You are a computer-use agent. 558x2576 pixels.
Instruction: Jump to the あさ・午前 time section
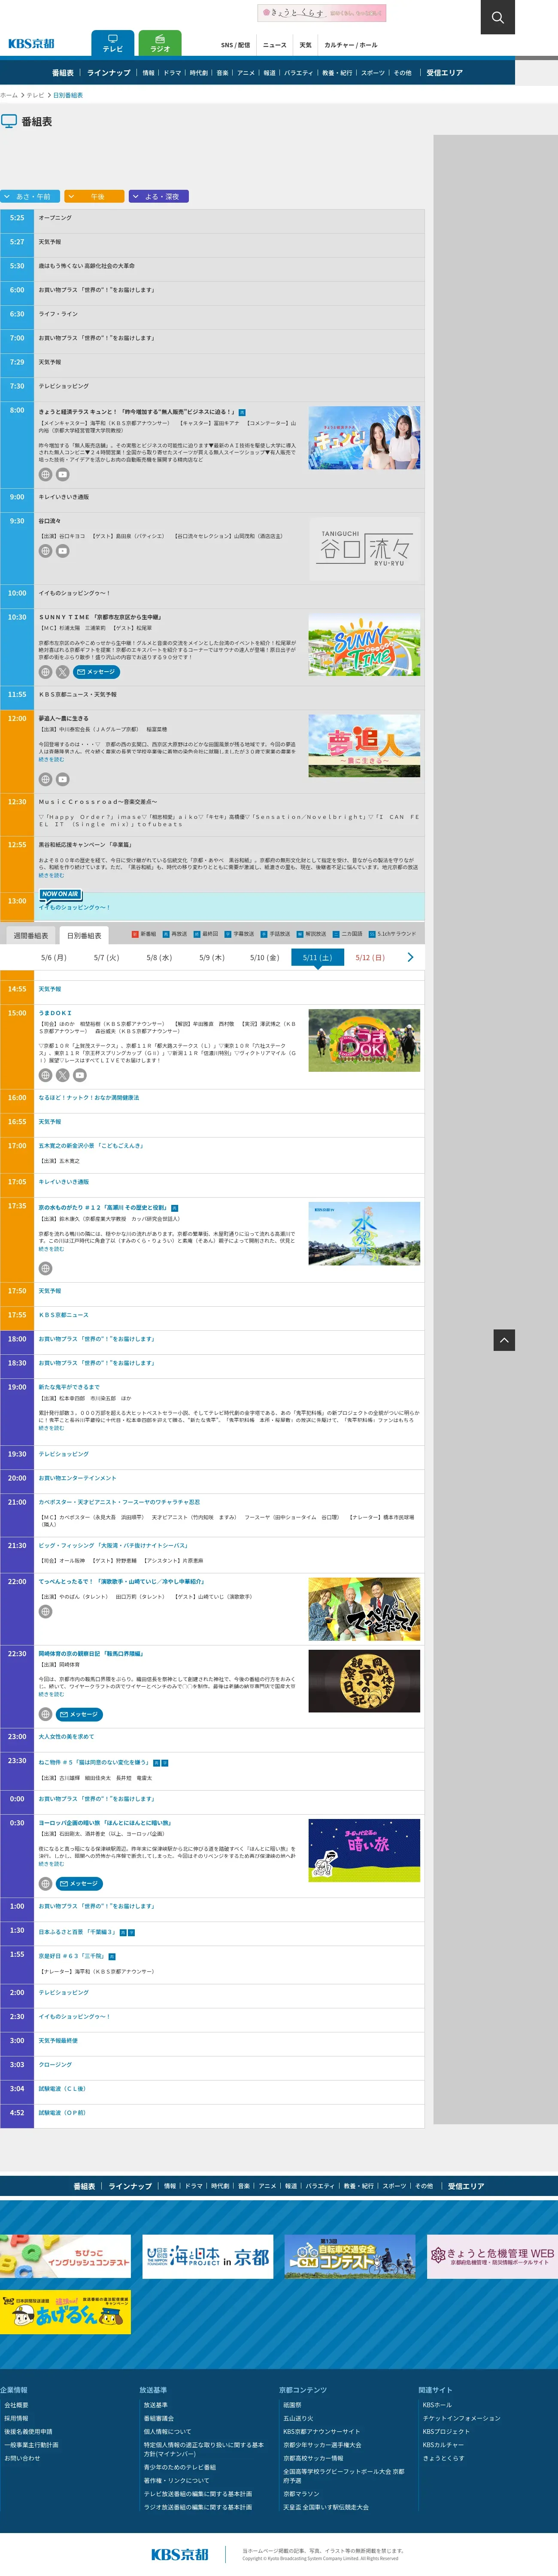30,196
